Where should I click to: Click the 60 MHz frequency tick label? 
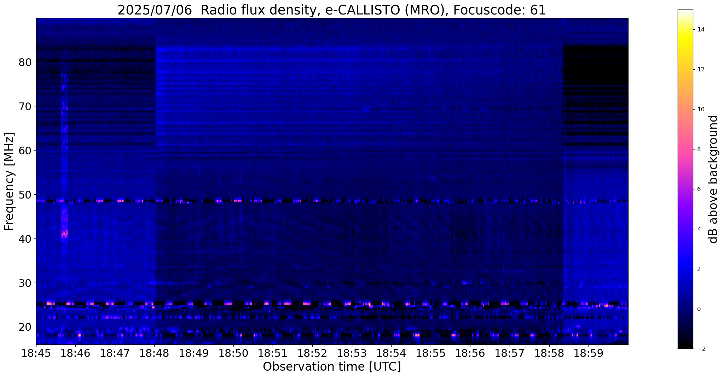point(25,151)
